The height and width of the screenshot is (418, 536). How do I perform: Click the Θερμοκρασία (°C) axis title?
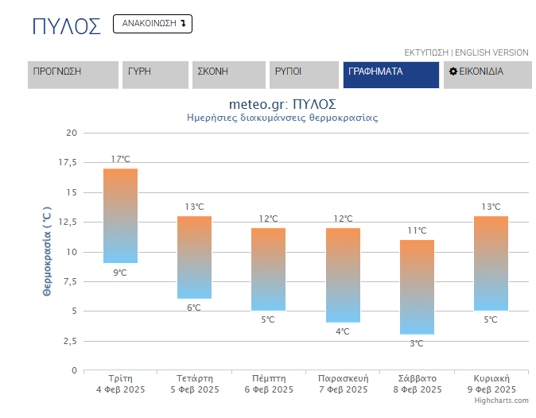point(47,251)
